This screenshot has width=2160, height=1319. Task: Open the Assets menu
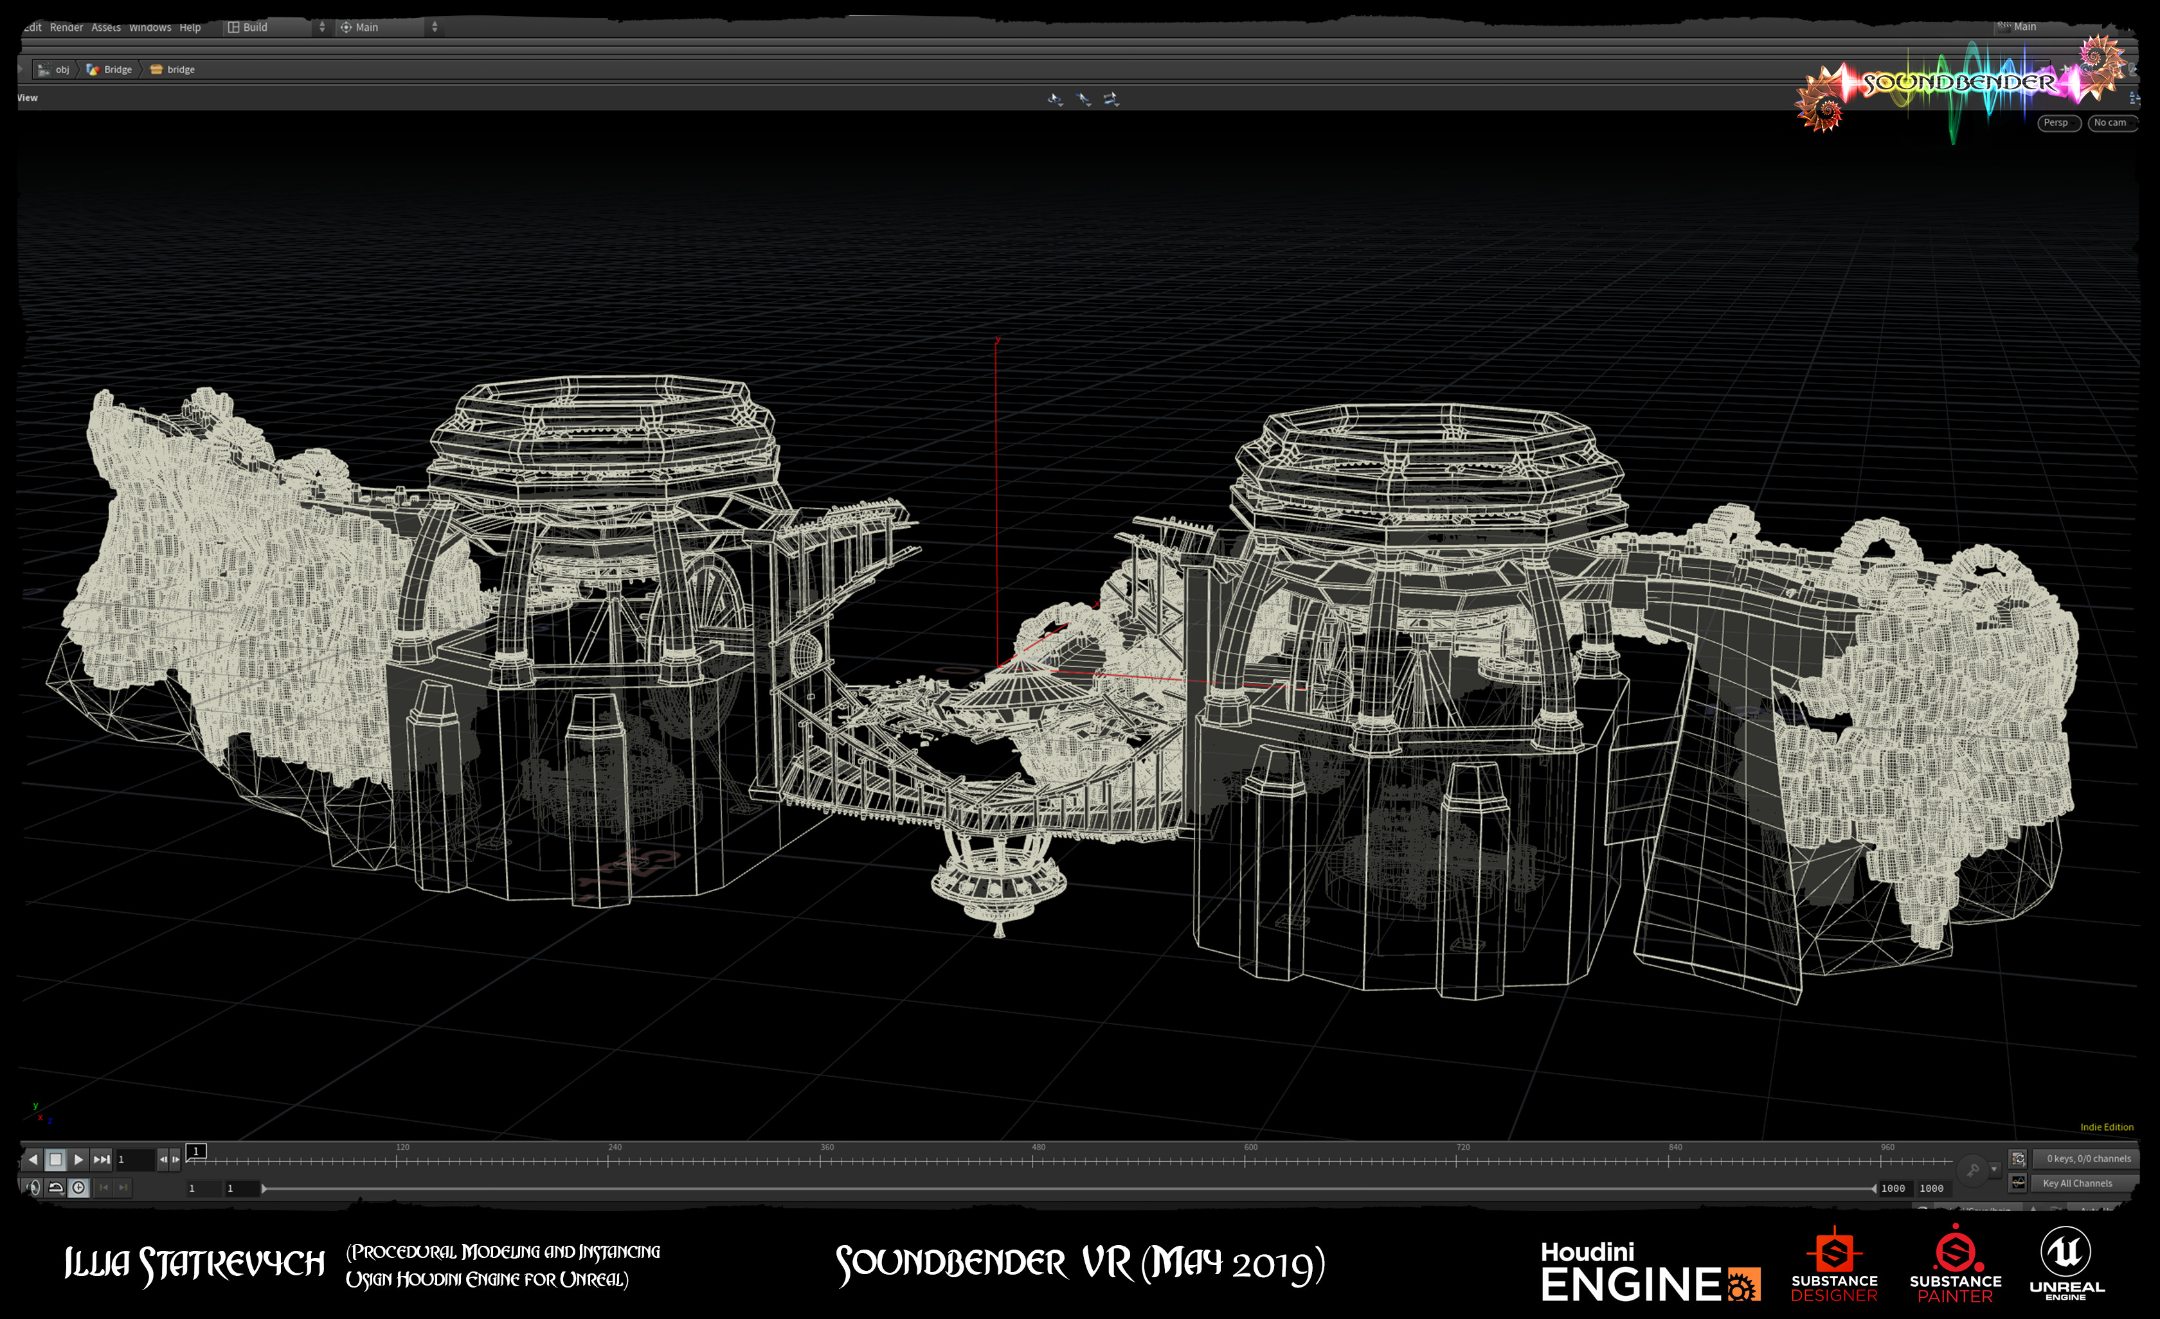(x=106, y=27)
